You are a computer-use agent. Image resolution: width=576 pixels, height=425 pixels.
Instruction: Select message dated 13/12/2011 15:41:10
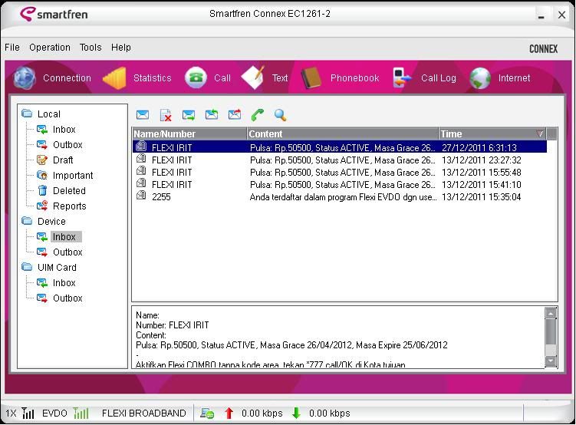point(340,184)
